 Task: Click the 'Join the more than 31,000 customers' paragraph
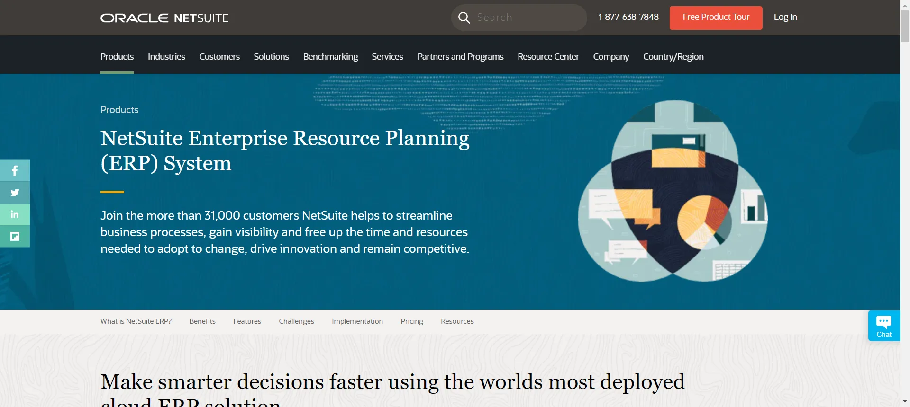click(285, 232)
